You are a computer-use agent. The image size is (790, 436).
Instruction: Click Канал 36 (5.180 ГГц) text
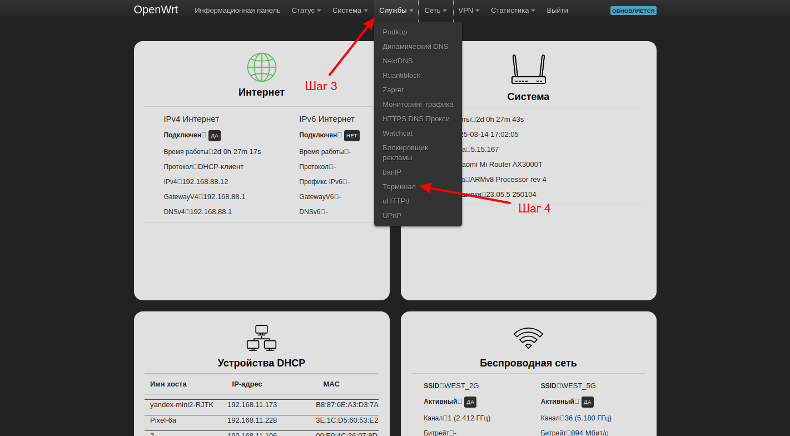tap(577, 418)
